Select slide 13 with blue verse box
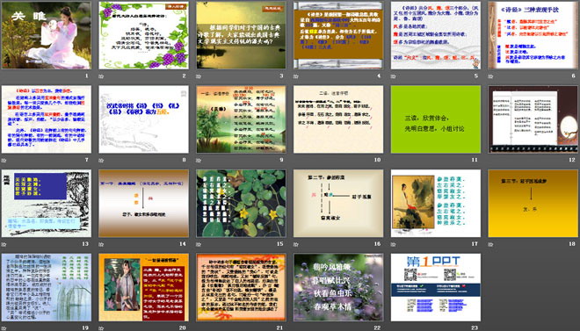Screen dimensions: 580x331 (x=47, y=203)
